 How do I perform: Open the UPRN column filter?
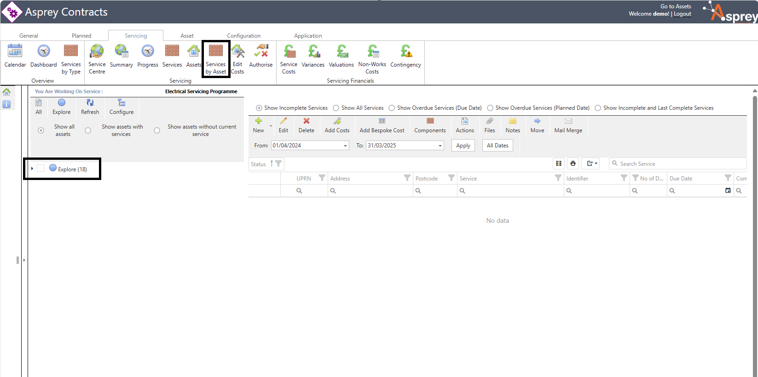(x=322, y=178)
